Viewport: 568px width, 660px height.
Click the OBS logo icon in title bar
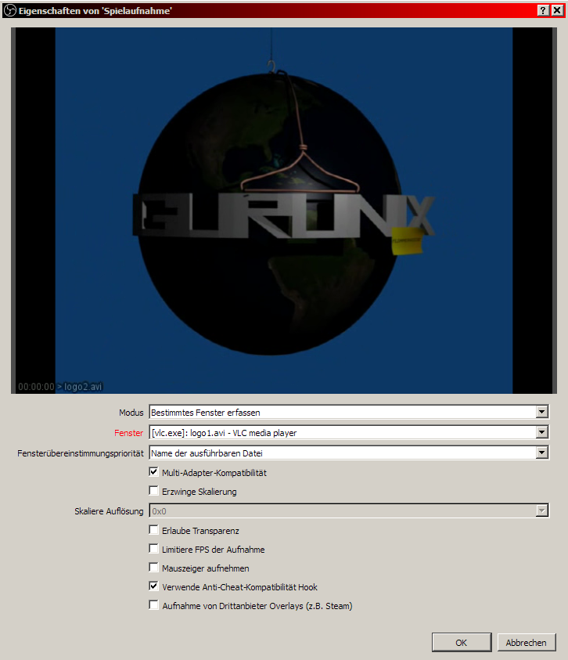pos(9,10)
